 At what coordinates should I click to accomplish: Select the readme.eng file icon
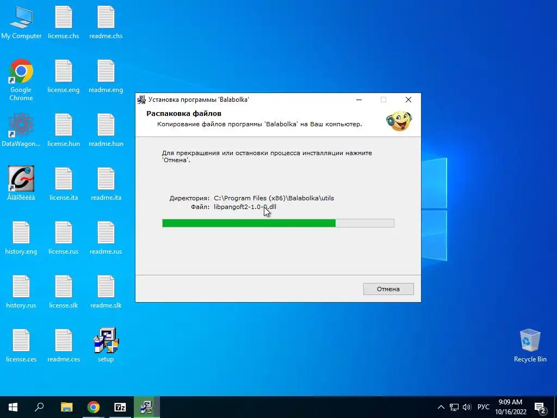pyautogui.click(x=106, y=76)
